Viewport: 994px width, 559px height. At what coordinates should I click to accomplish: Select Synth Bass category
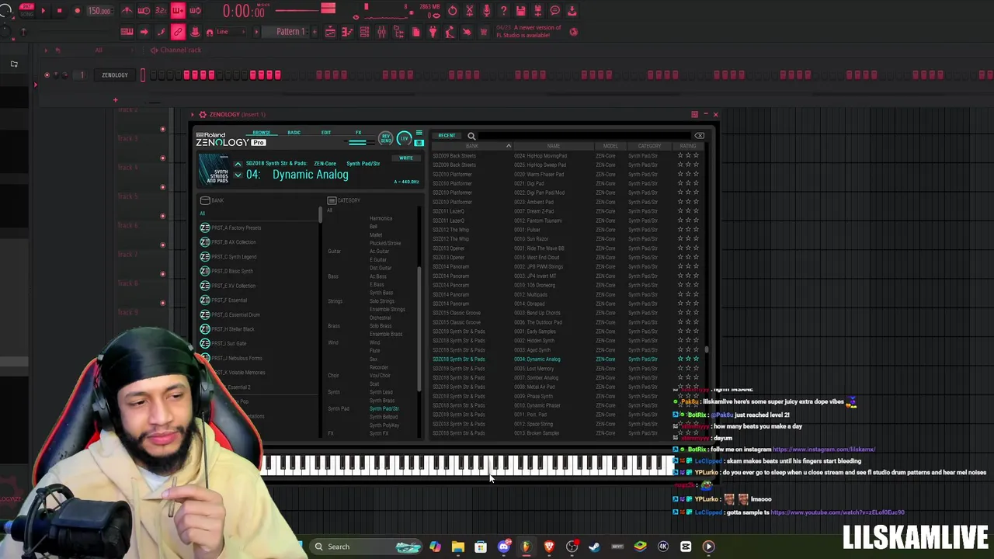point(381,293)
